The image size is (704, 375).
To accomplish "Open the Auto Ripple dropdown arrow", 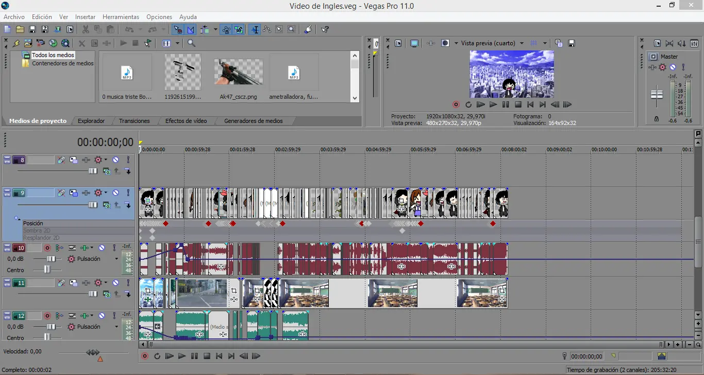I will pyautogui.click(x=215, y=30).
